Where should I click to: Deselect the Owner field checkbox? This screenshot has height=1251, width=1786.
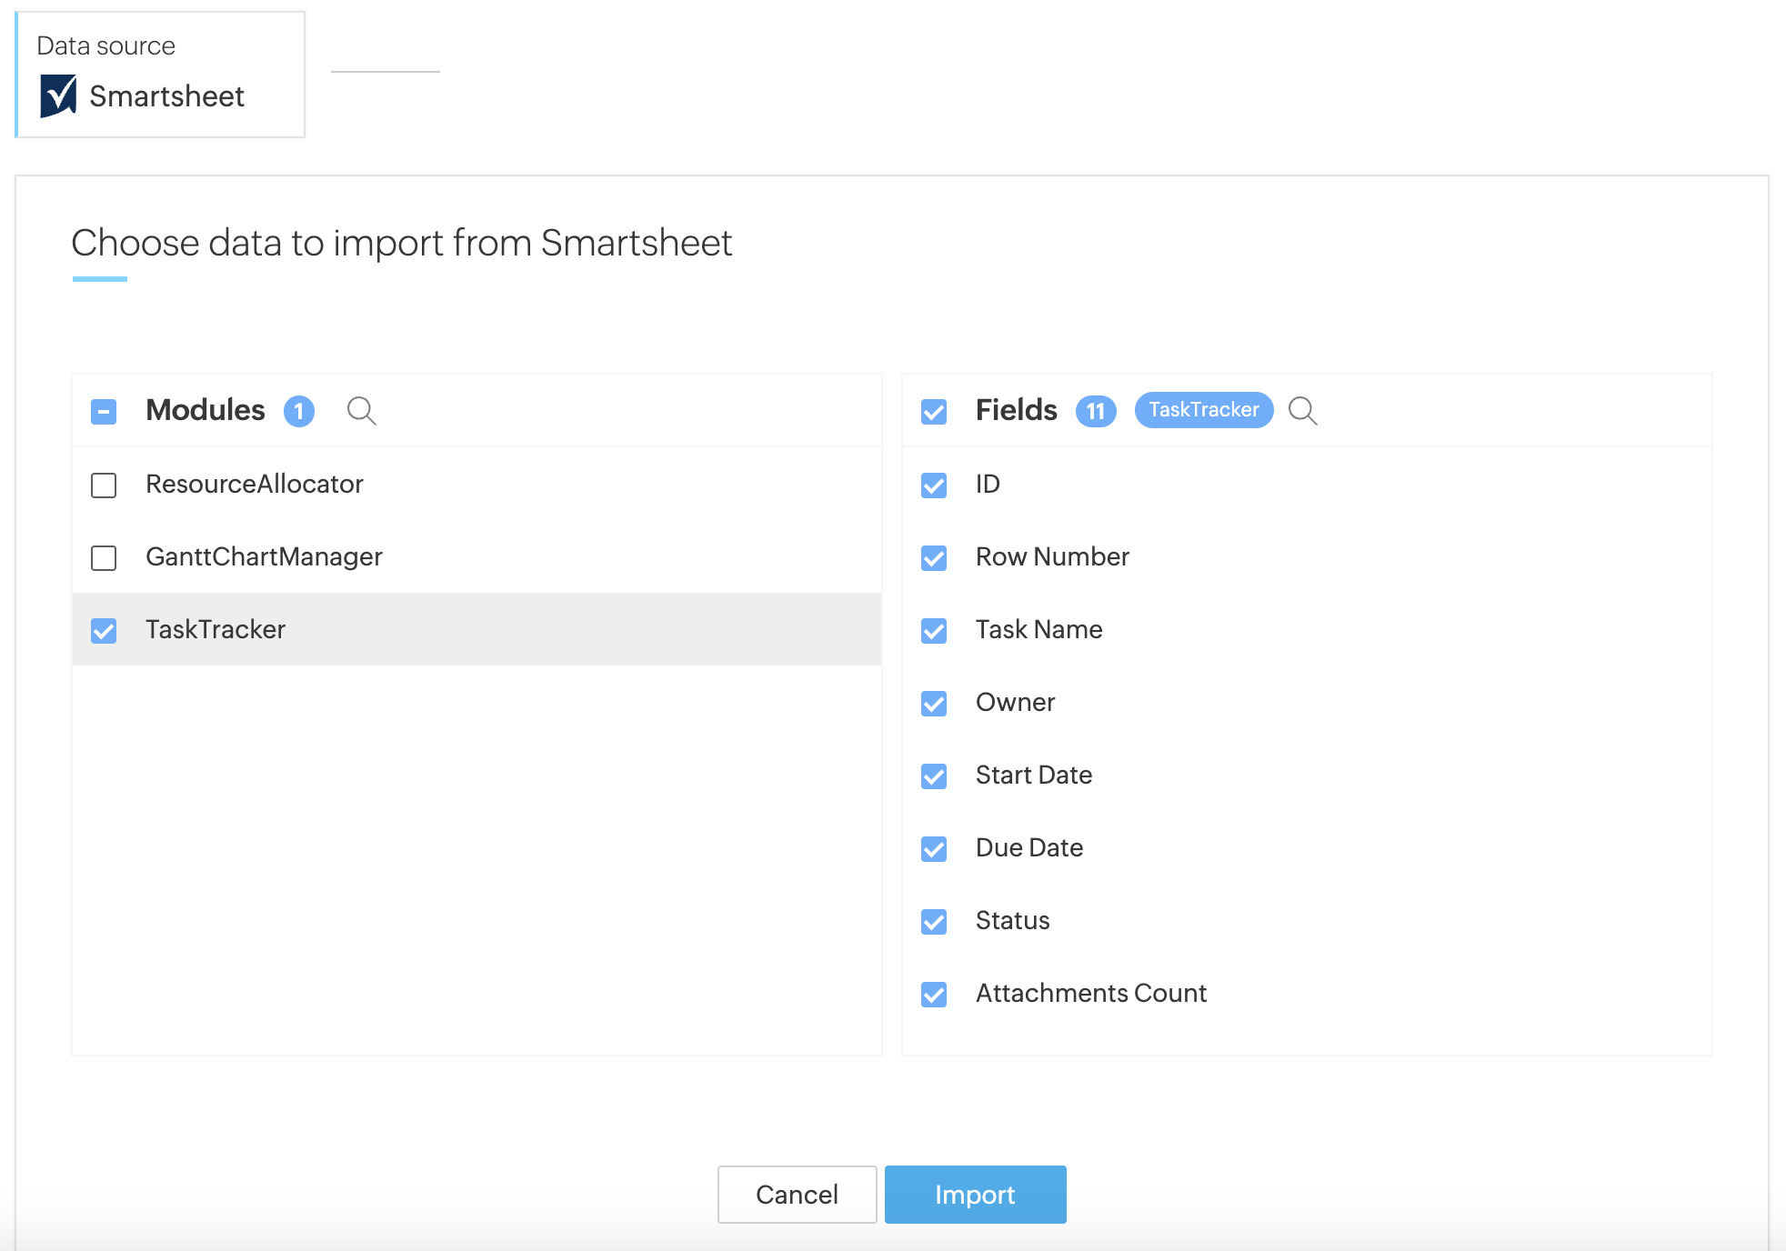point(934,703)
